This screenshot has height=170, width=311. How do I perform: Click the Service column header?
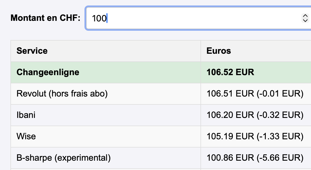point(32,51)
